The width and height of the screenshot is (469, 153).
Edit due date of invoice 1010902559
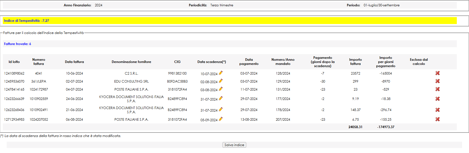(221, 98)
